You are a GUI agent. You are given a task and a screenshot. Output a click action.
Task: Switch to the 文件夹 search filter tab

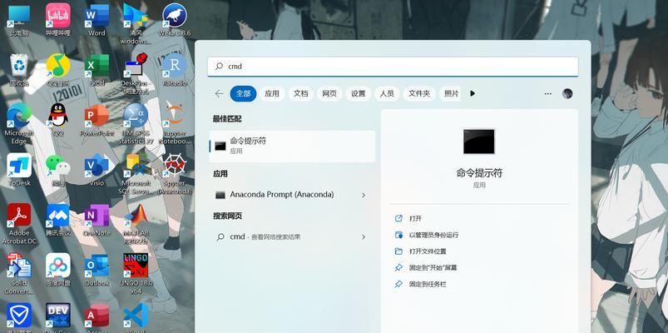pos(419,93)
